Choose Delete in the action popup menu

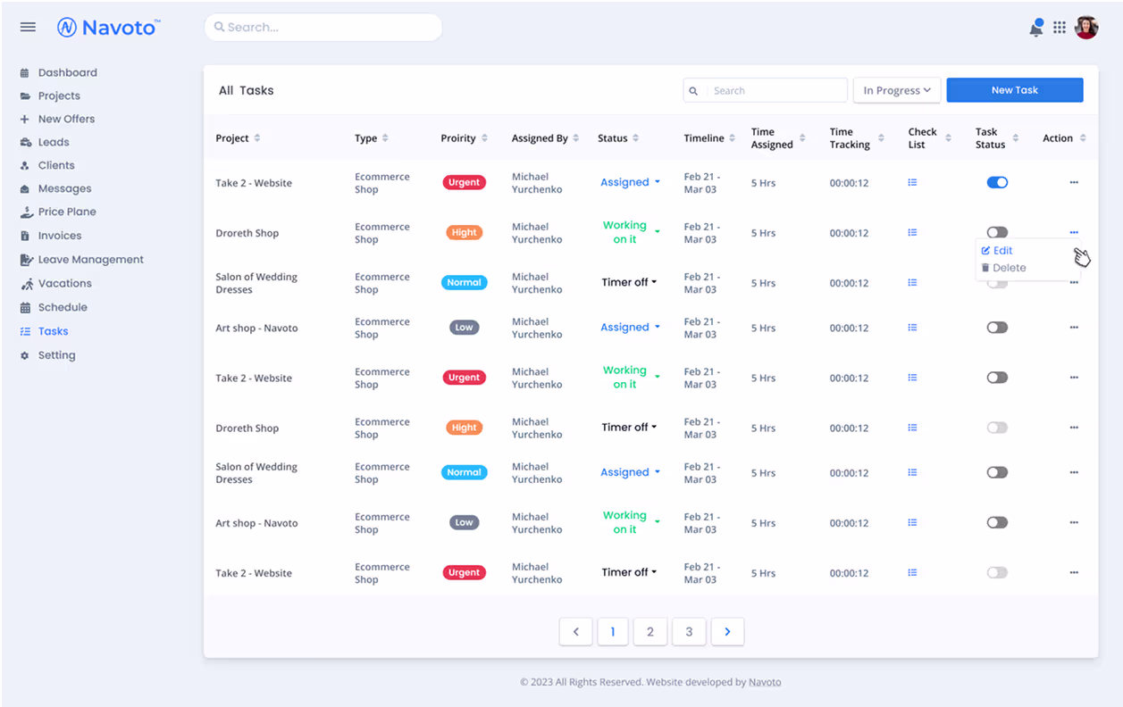coord(1003,268)
